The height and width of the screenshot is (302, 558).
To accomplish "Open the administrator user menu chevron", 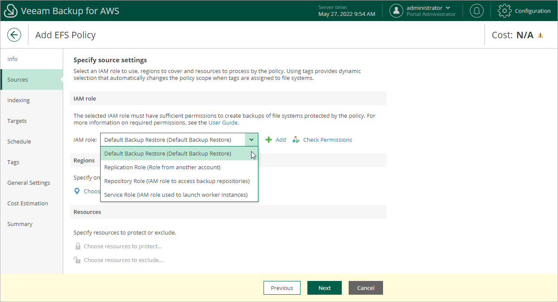I will (447, 7).
